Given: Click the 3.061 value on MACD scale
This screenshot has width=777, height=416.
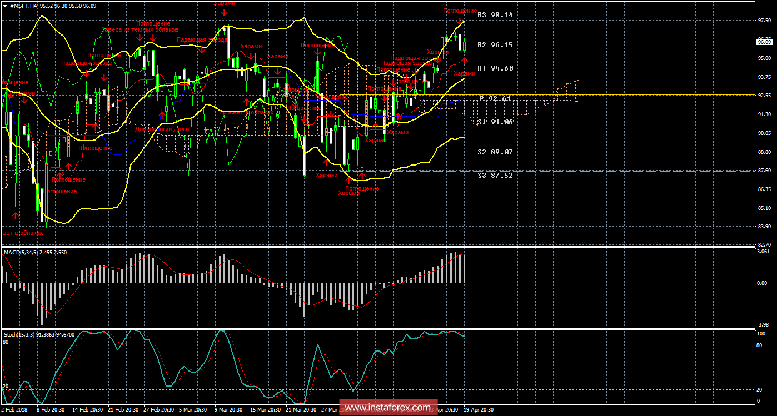Looking at the screenshot, I should pyautogui.click(x=763, y=252).
